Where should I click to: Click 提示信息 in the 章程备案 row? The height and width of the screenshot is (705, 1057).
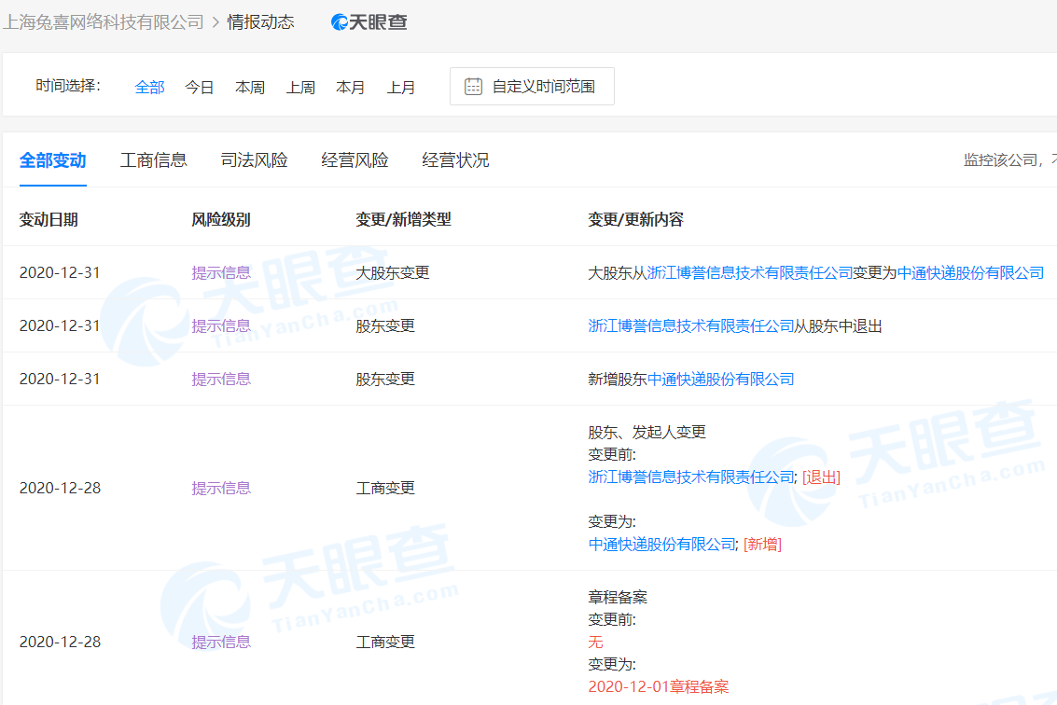click(221, 643)
